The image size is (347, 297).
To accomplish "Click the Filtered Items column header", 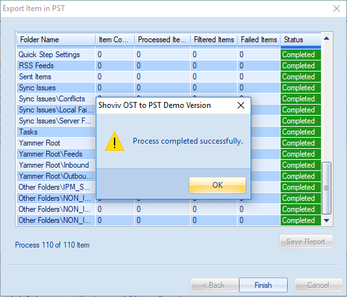I will pos(214,40).
